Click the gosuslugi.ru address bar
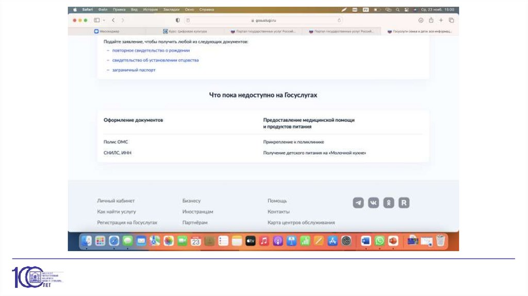This screenshot has height=296, width=528. pyautogui.click(x=263, y=20)
